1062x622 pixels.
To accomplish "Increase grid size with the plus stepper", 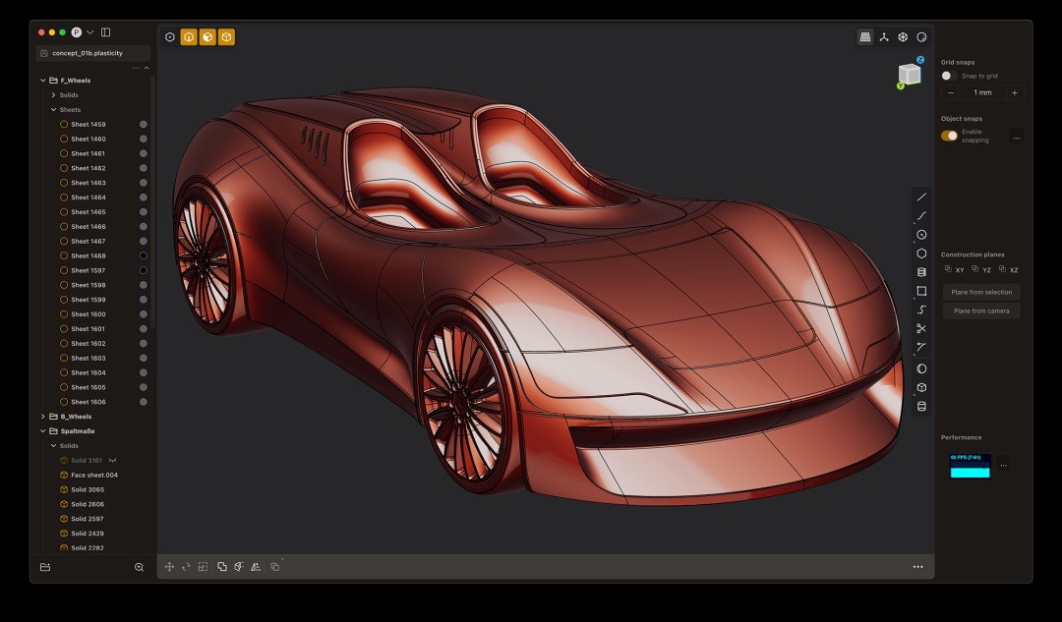I will pyautogui.click(x=1015, y=91).
